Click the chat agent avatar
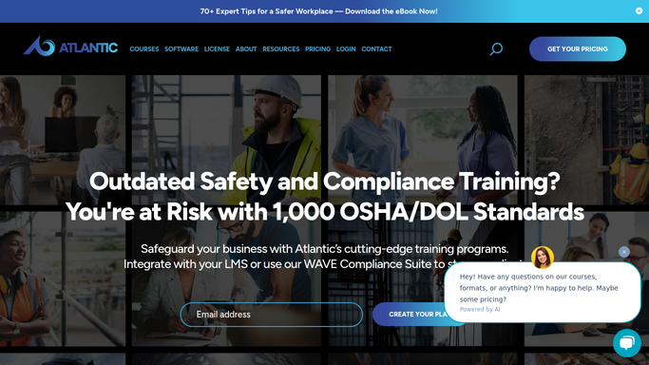This screenshot has height=365, width=649. pos(543,258)
